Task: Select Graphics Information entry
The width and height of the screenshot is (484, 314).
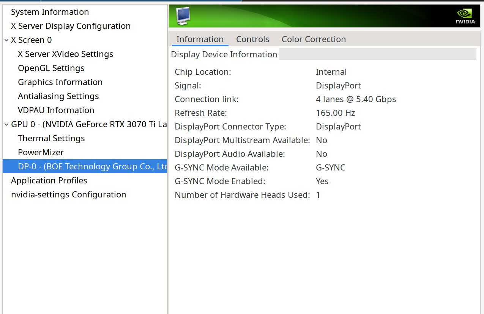Action: click(60, 82)
